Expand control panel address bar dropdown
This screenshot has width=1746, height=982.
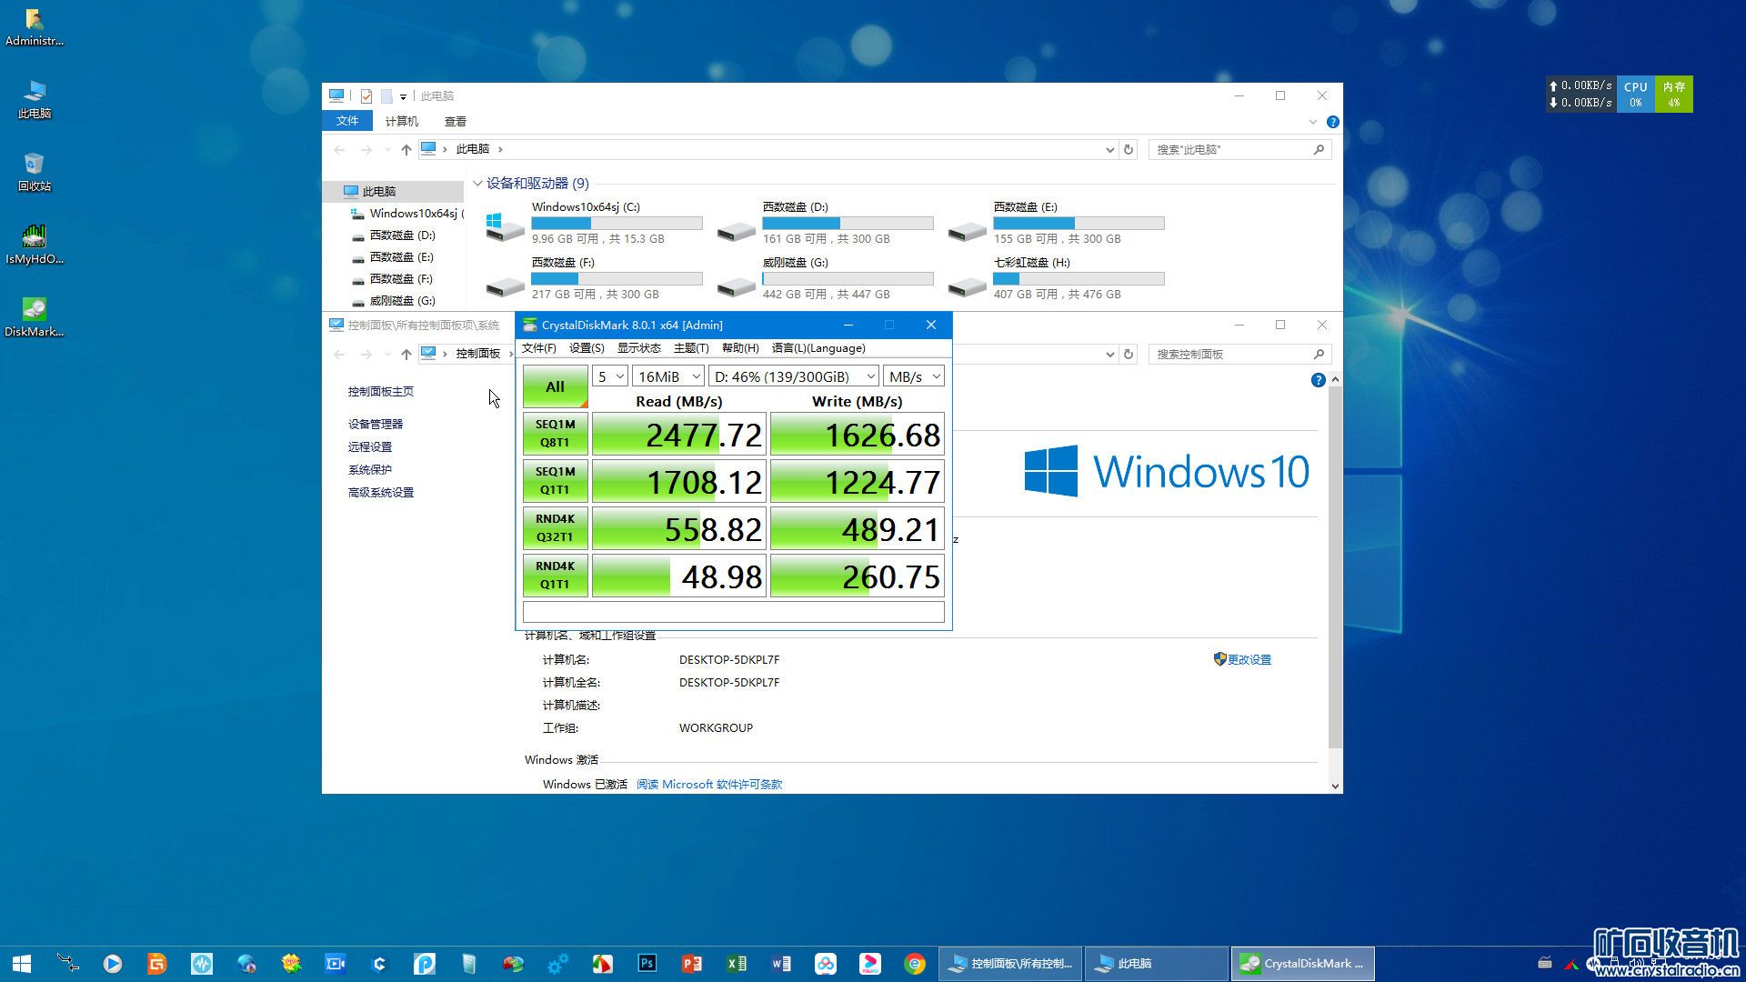click(x=1109, y=354)
